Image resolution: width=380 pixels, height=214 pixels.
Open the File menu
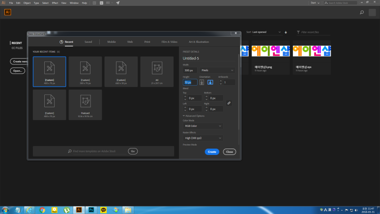click(11, 3)
